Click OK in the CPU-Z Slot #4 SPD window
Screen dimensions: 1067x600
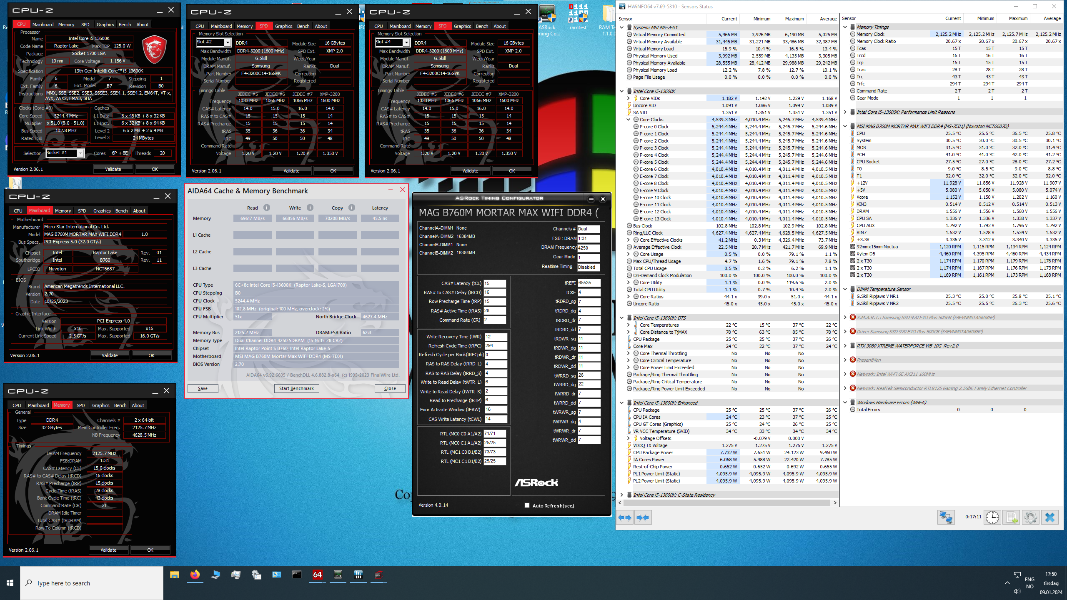click(512, 171)
